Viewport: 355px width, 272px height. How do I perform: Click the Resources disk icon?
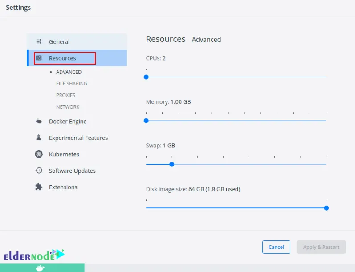39,58
